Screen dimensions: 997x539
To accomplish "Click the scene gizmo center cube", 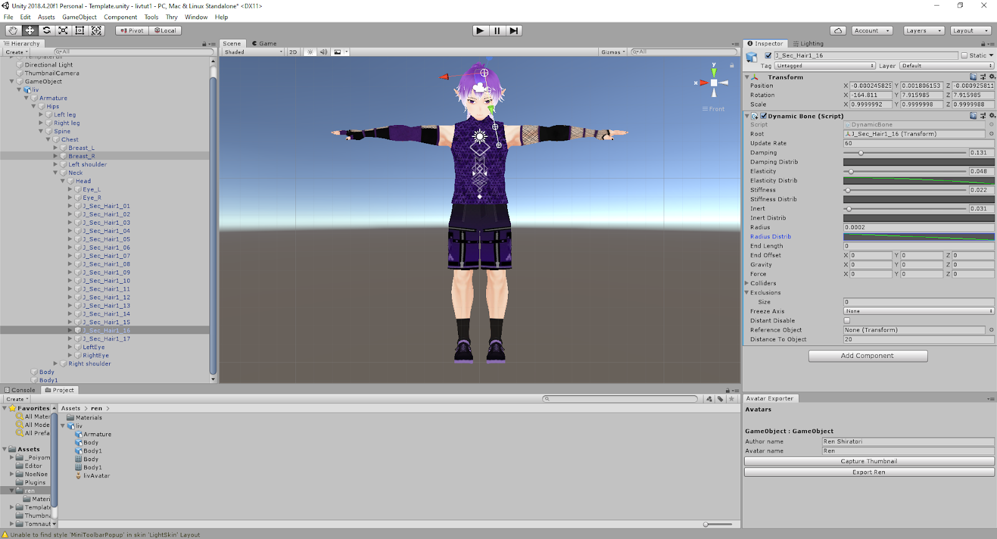I will click(714, 83).
